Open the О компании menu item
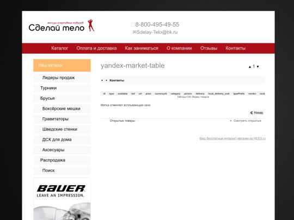Viewport: 294px width, 220px height. click(x=179, y=48)
